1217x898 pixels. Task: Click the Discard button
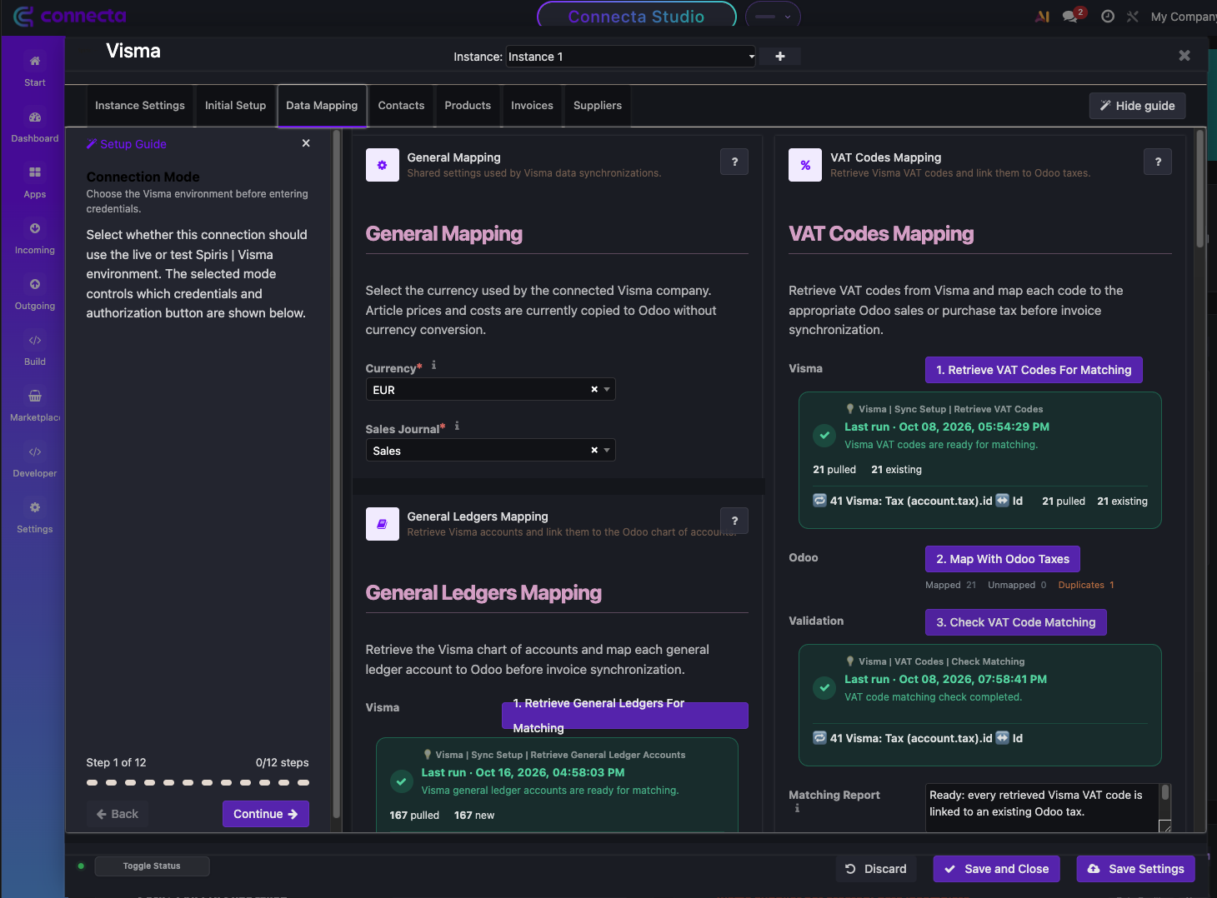click(x=876, y=869)
